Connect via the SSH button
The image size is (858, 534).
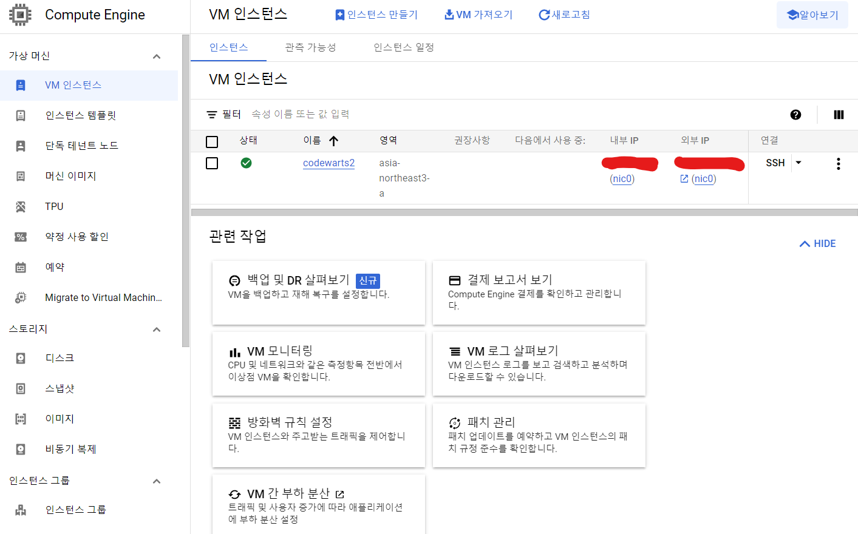[x=775, y=163]
